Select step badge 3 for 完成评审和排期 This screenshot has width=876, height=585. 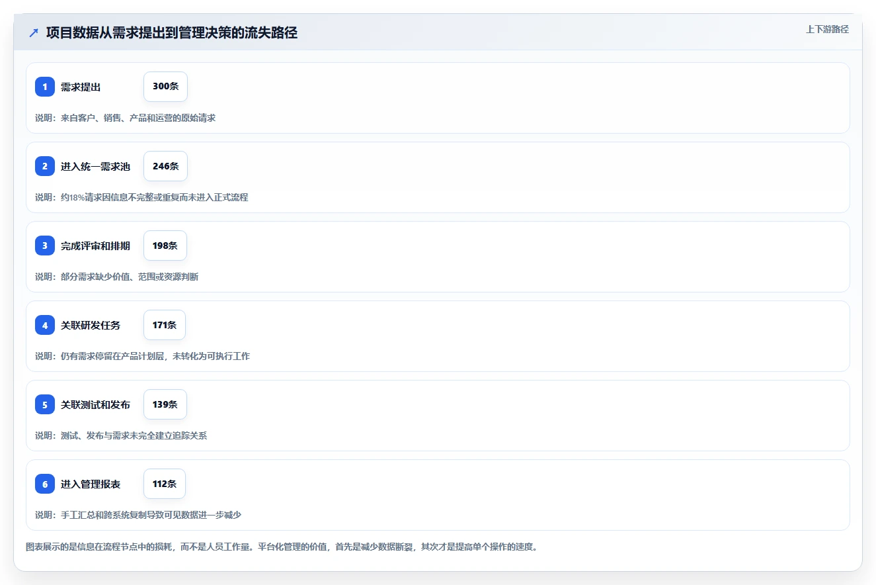pos(45,246)
